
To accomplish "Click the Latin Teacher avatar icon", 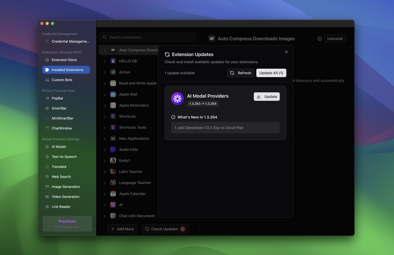I will pos(113,172).
